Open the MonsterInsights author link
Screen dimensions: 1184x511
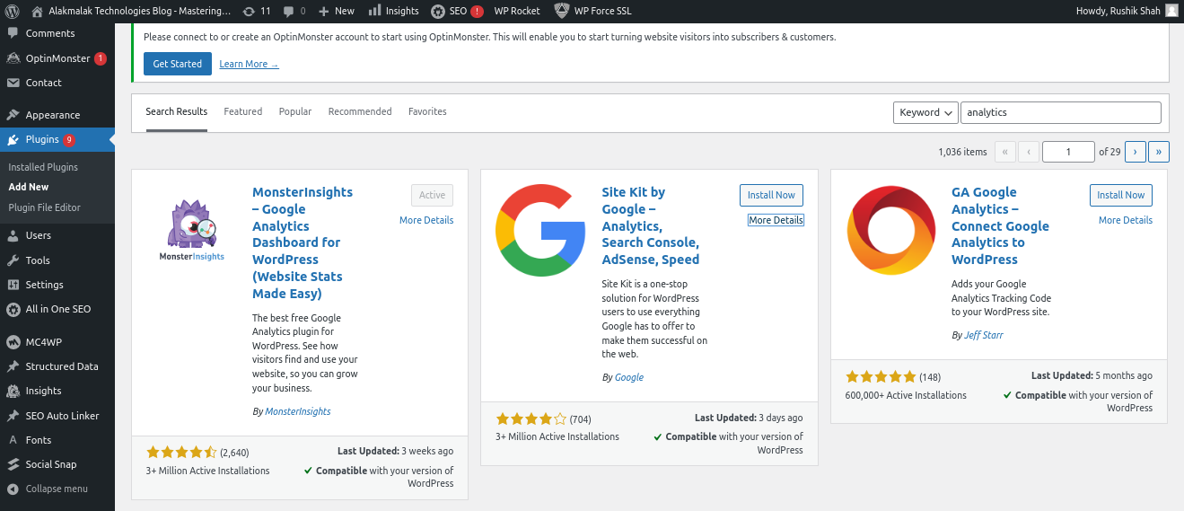(x=298, y=411)
